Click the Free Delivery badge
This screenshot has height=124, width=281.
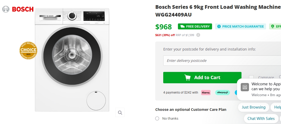[x=195, y=27]
